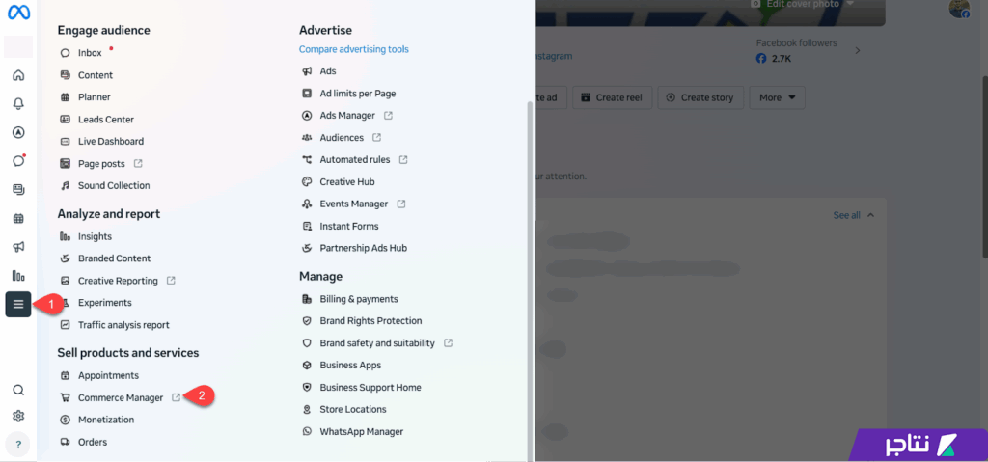The height and width of the screenshot is (462, 988).
Task: Open the All tools hamburger menu
Action: tap(18, 304)
